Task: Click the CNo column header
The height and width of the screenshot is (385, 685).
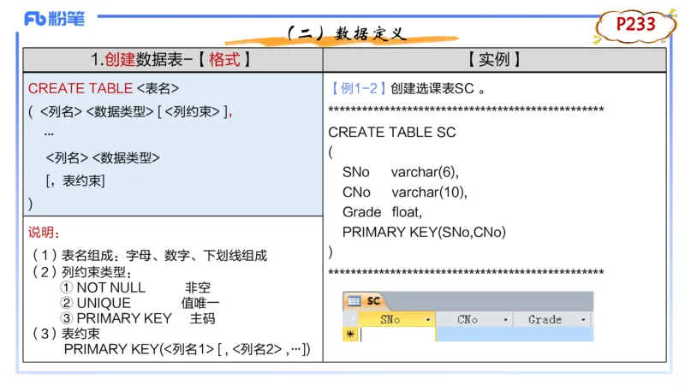Action: click(x=474, y=319)
